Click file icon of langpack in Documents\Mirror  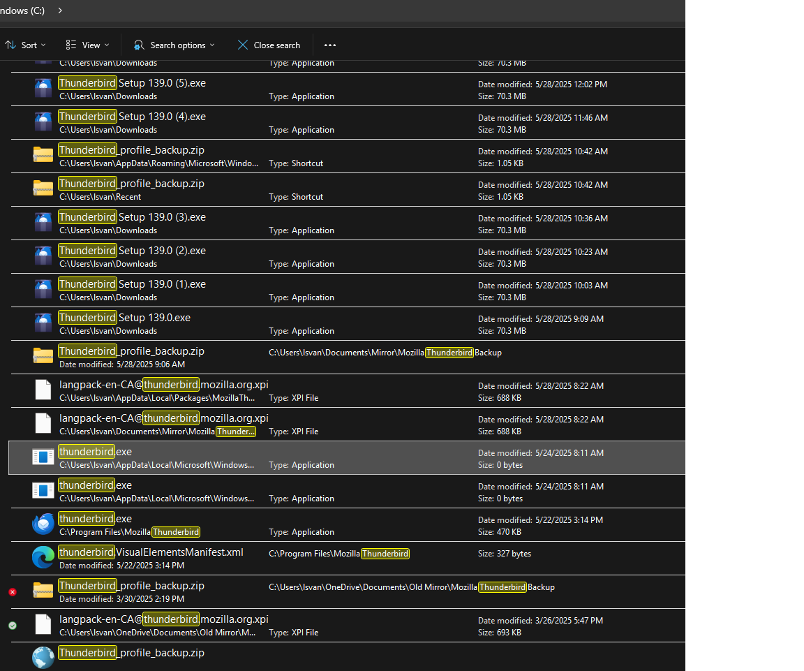(x=43, y=423)
